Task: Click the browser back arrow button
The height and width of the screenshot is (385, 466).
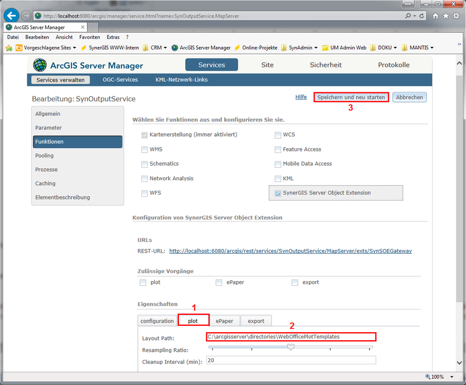Action: (12, 15)
